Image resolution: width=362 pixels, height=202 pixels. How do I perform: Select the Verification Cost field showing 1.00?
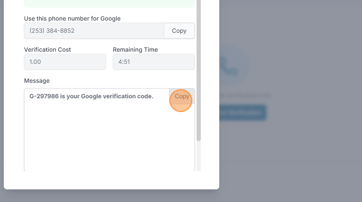pos(65,62)
